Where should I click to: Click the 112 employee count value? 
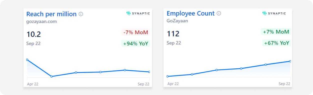[x=173, y=34]
